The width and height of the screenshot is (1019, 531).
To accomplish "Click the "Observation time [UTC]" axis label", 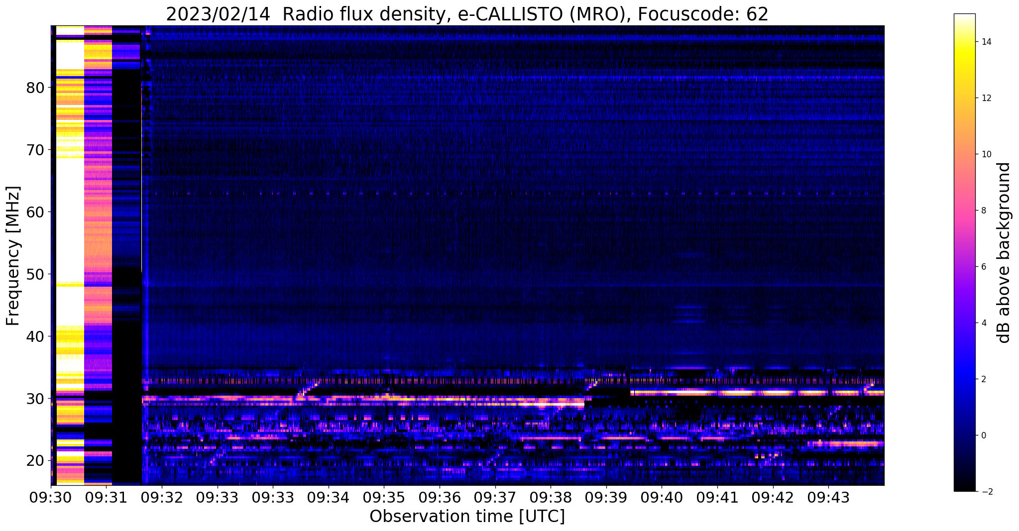I will point(467,517).
